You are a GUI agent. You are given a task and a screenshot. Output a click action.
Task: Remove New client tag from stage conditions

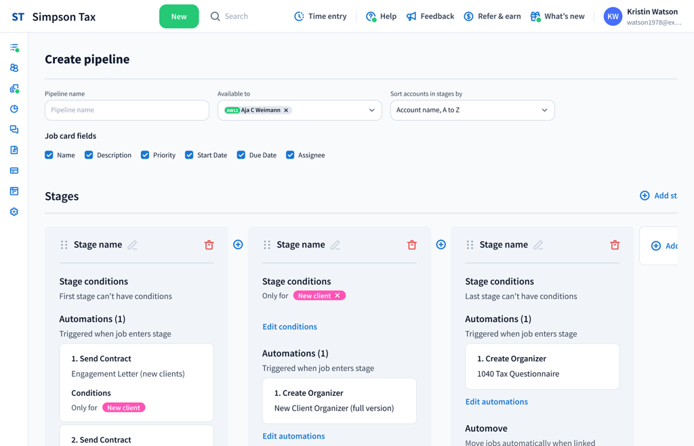pyautogui.click(x=338, y=296)
